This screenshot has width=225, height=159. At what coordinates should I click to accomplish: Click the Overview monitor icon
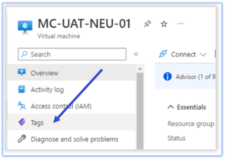(22, 72)
